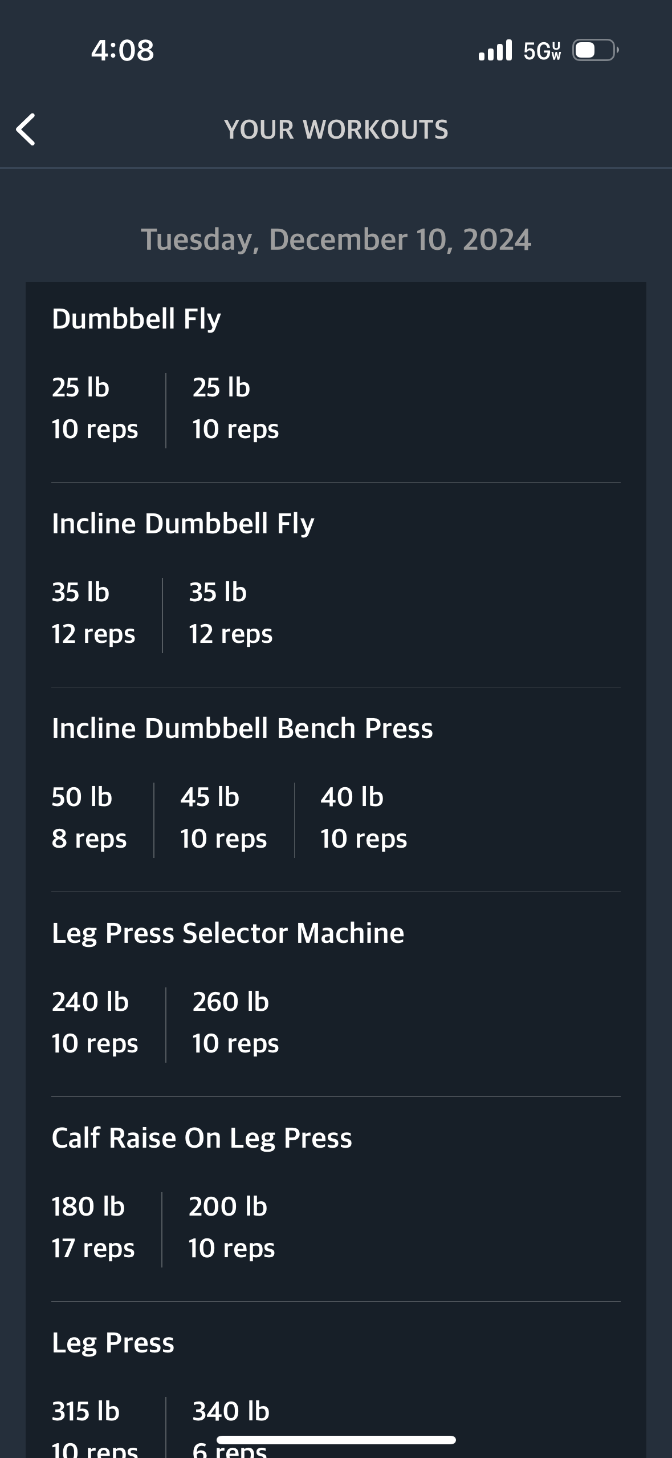Select the YOUR WORKOUTS header title

coord(336,129)
